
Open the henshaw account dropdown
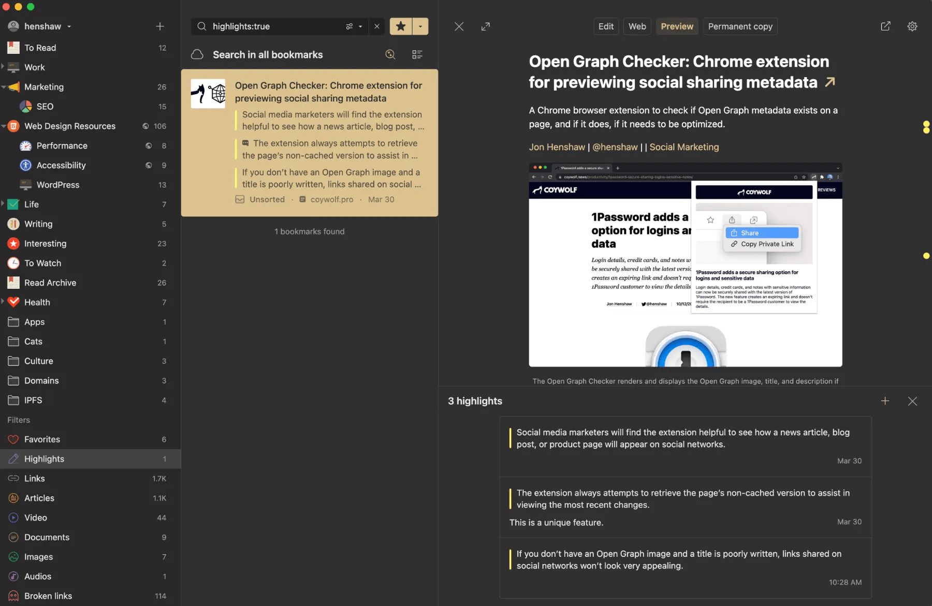(68, 26)
